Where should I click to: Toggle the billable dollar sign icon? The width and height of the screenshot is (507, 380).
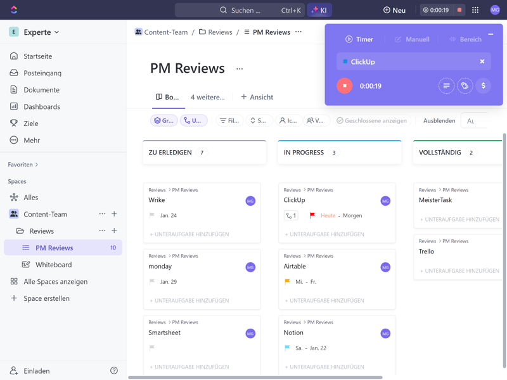pyautogui.click(x=483, y=85)
